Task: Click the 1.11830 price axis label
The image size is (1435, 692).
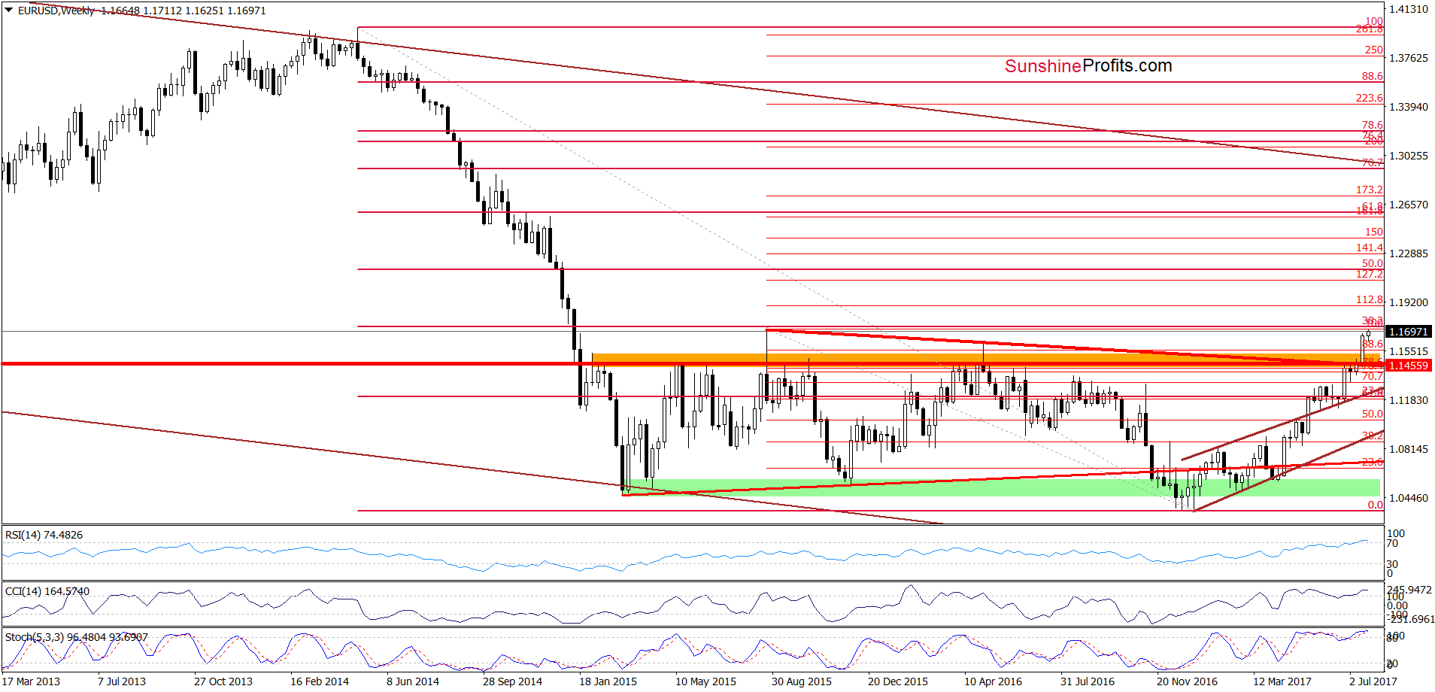Action: (1408, 400)
